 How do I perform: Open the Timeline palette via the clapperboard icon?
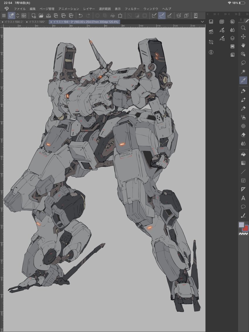point(211,31)
